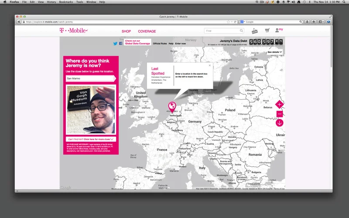Open the History menu
The width and height of the screenshot is (349, 218).
51,2
